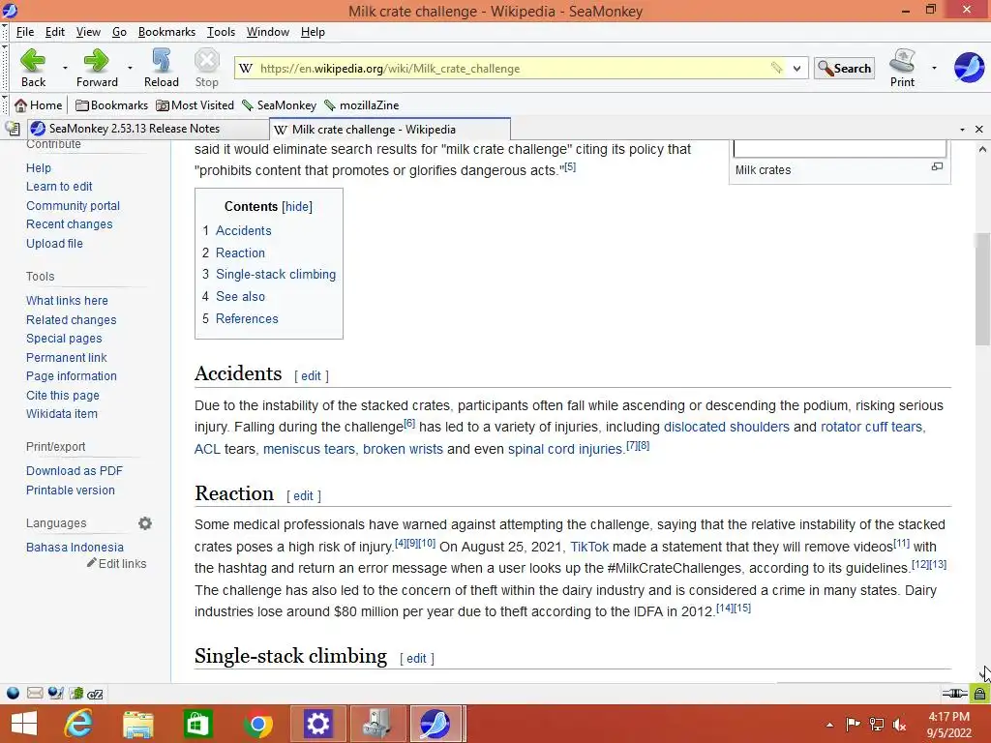Image resolution: width=991 pixels, height=743 pixels.
Task: Open ChatZilla from status bar
Action: click(95, 694)
